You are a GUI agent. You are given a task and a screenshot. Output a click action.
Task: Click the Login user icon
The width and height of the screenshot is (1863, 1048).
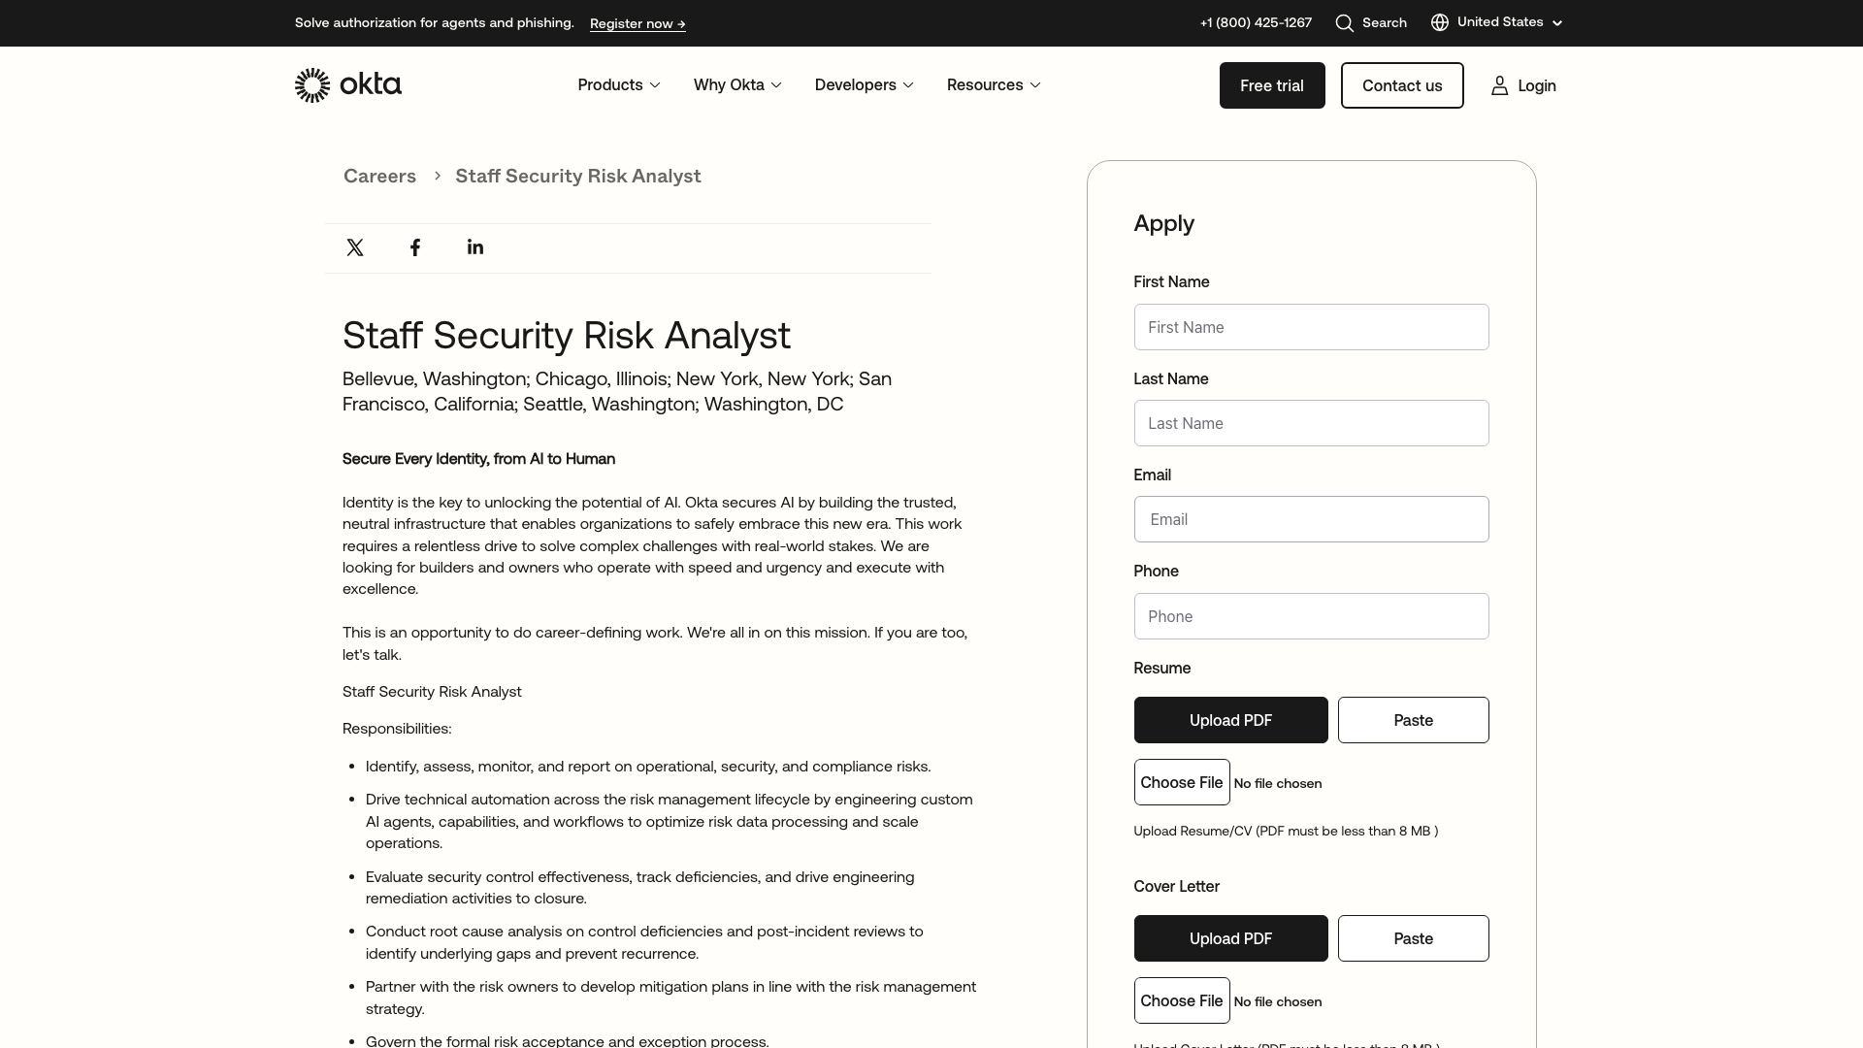(1500, 85)
